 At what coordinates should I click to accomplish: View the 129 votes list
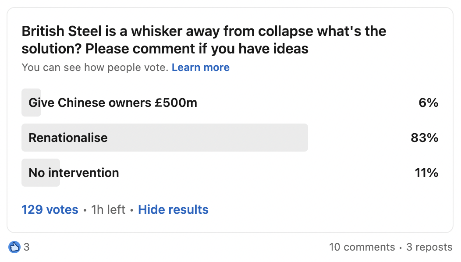tap(50, 210)
